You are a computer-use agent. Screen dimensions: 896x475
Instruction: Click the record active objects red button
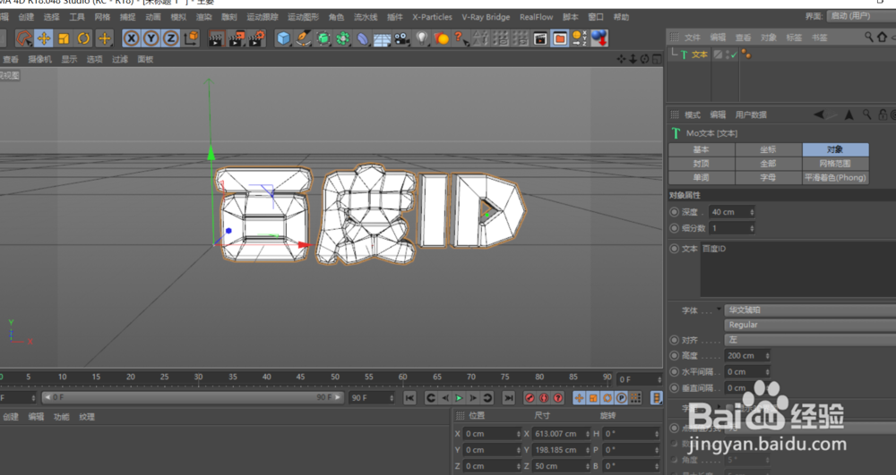[530, 398]
